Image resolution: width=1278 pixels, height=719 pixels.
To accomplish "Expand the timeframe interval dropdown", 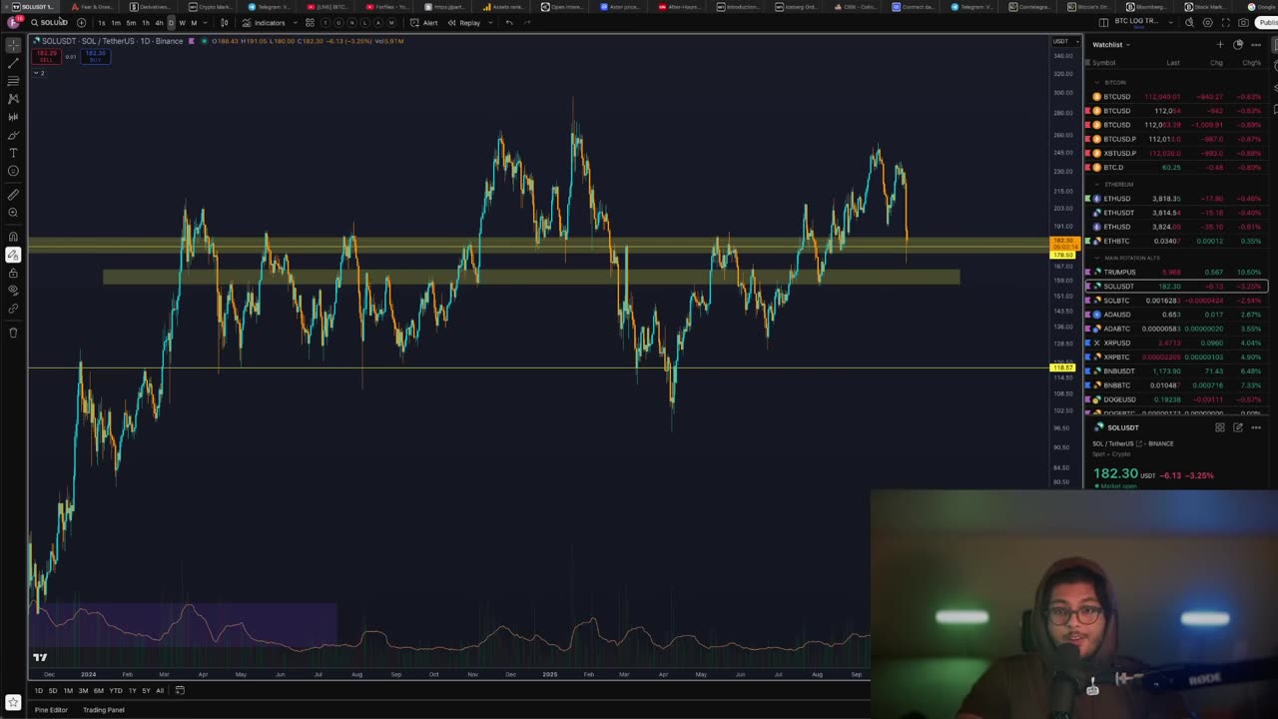I will [x=206, y=22].
